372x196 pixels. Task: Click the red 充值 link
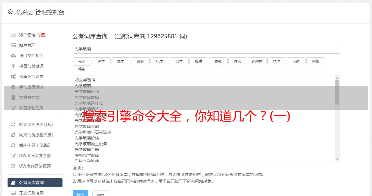[x=41, y=35]
